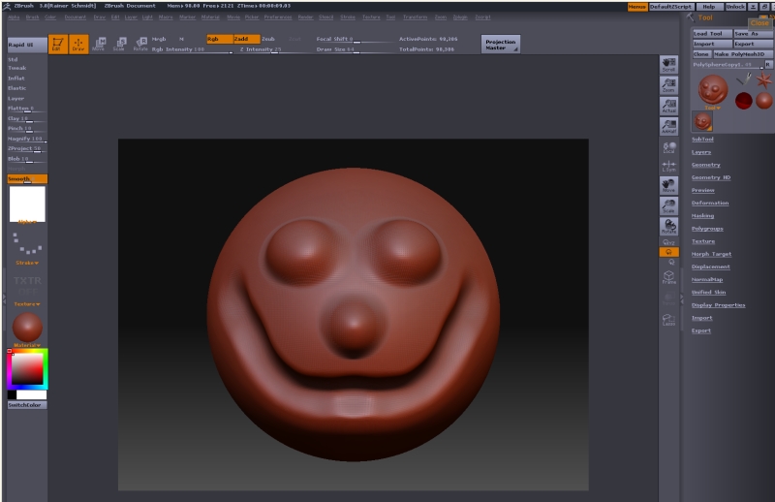
Task: Select the Inflat brush in left panel
Action: [16, 78]
